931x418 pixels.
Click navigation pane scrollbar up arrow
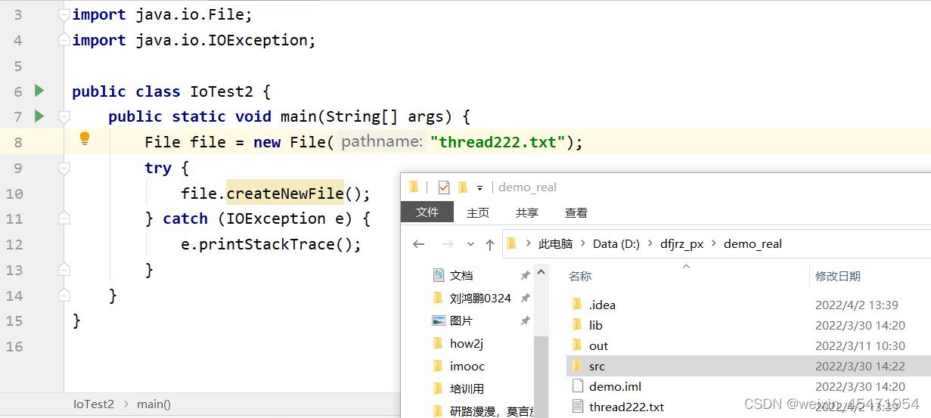(541, 271)
